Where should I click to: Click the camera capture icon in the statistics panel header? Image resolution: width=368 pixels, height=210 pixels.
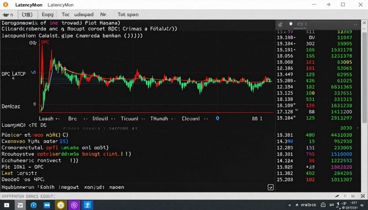coord(300,23)
